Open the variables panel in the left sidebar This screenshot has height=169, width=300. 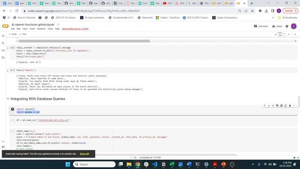(x=3, y=50)
